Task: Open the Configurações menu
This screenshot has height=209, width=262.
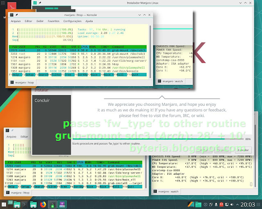Action: click(x=72, y=21)
